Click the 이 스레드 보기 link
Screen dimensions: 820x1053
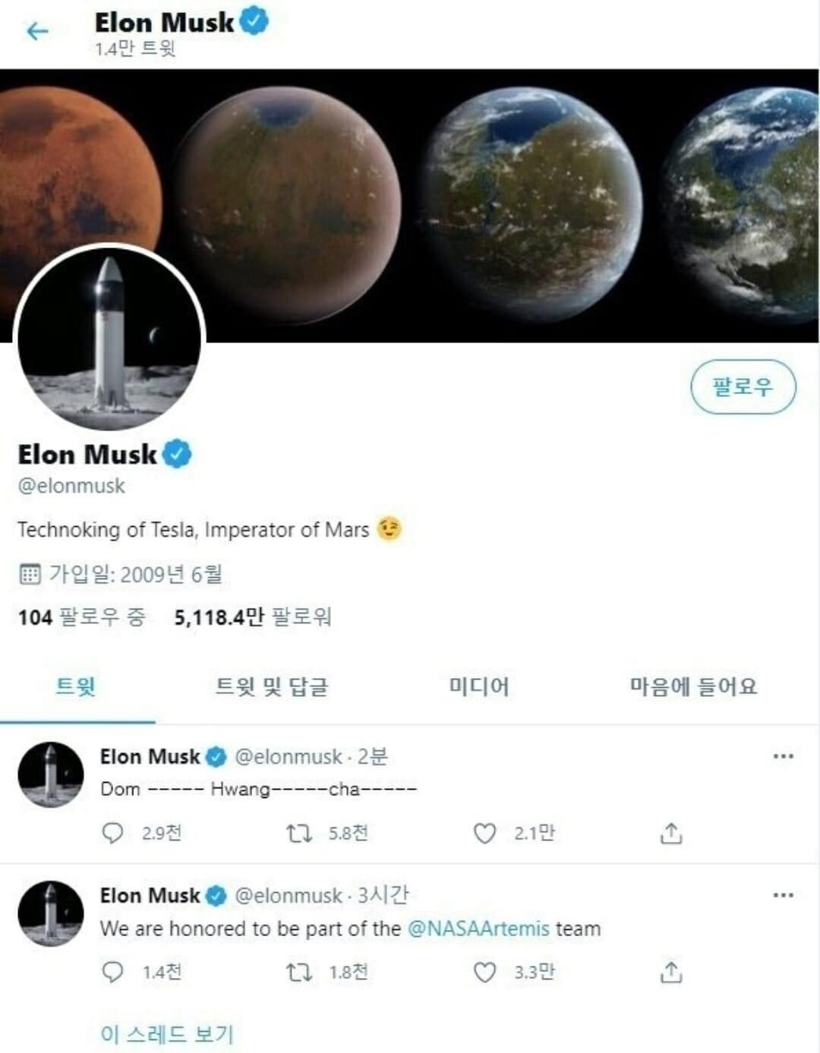pos(167,1033)
